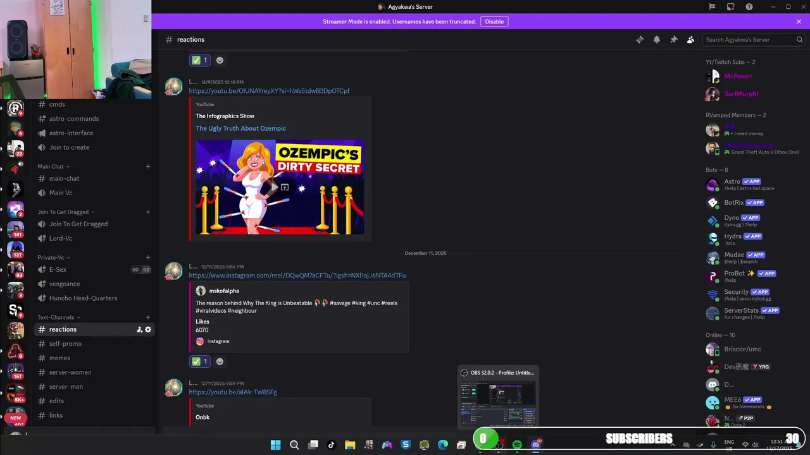Open the Threads icon in channel header
810x455 pixels.
tap(640, 39)
